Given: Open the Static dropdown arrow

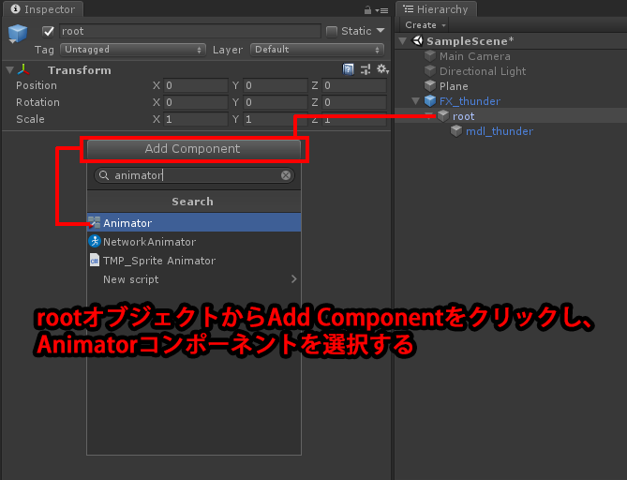Looking at the screenshot, I should 381,31.
